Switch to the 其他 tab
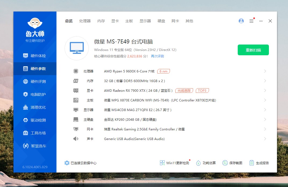Image resolution: width=288 pixels, height=187 pixels. point(189,21)
